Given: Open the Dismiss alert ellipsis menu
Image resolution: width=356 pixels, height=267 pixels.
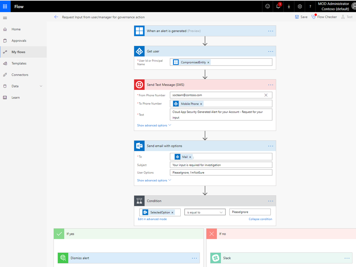Looking at the screenshot, I should [x=194, y=258].
